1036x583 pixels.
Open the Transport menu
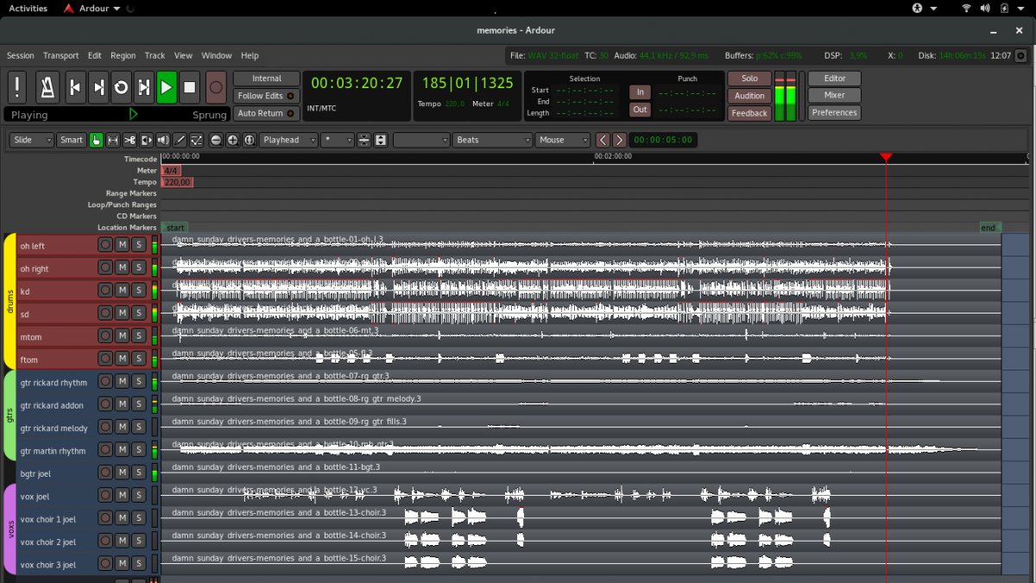pyautogui.click(x=60, y=55)
